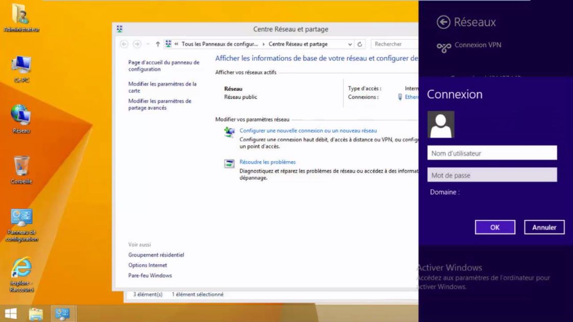Click the user avatar in Connexion dialog

pos(441,124)
